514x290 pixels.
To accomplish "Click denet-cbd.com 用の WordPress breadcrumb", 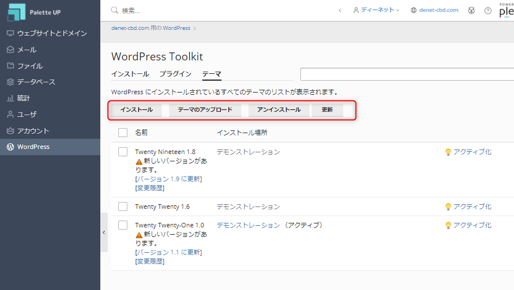I will (x=151, y=28).
